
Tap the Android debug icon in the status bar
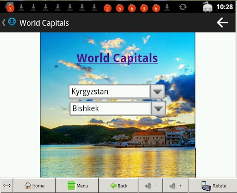click(x=207, y=7)
